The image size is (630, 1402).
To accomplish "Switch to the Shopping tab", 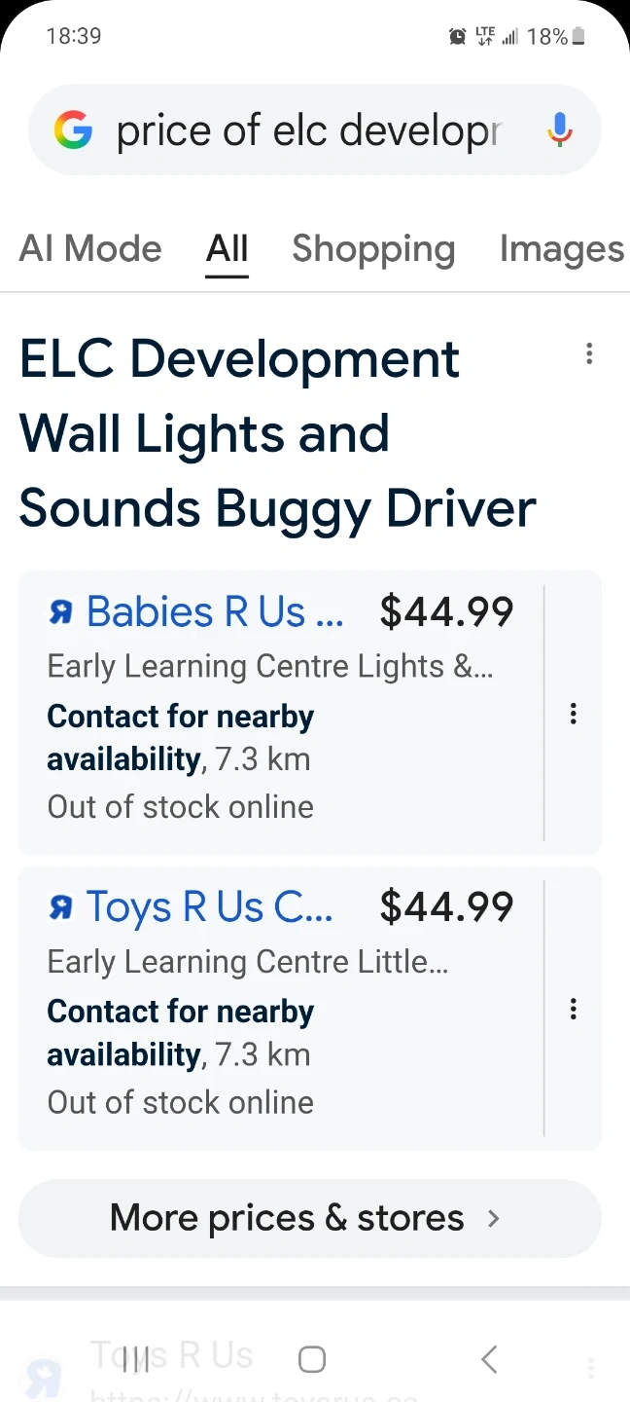I will [373, 249].
